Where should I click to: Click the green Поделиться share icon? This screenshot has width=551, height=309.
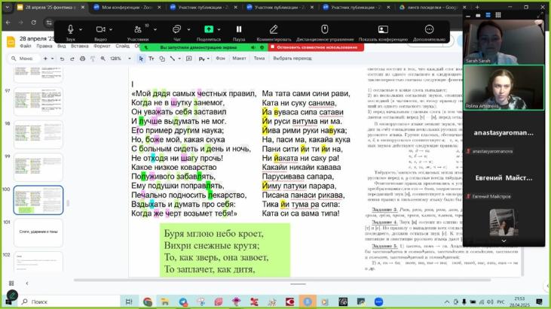[209, 29]
